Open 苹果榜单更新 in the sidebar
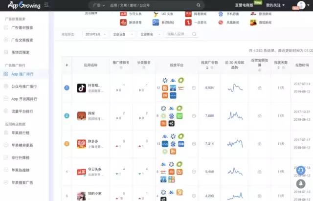Screen dimensions: 313x201 22,145
